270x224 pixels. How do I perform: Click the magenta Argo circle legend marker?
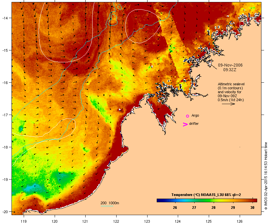[188, 116]
